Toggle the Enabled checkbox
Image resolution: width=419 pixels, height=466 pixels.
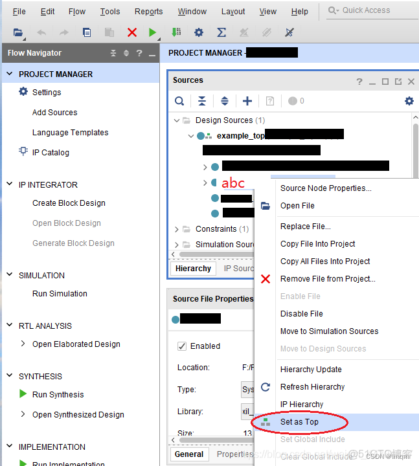click(x=182, y=346)
